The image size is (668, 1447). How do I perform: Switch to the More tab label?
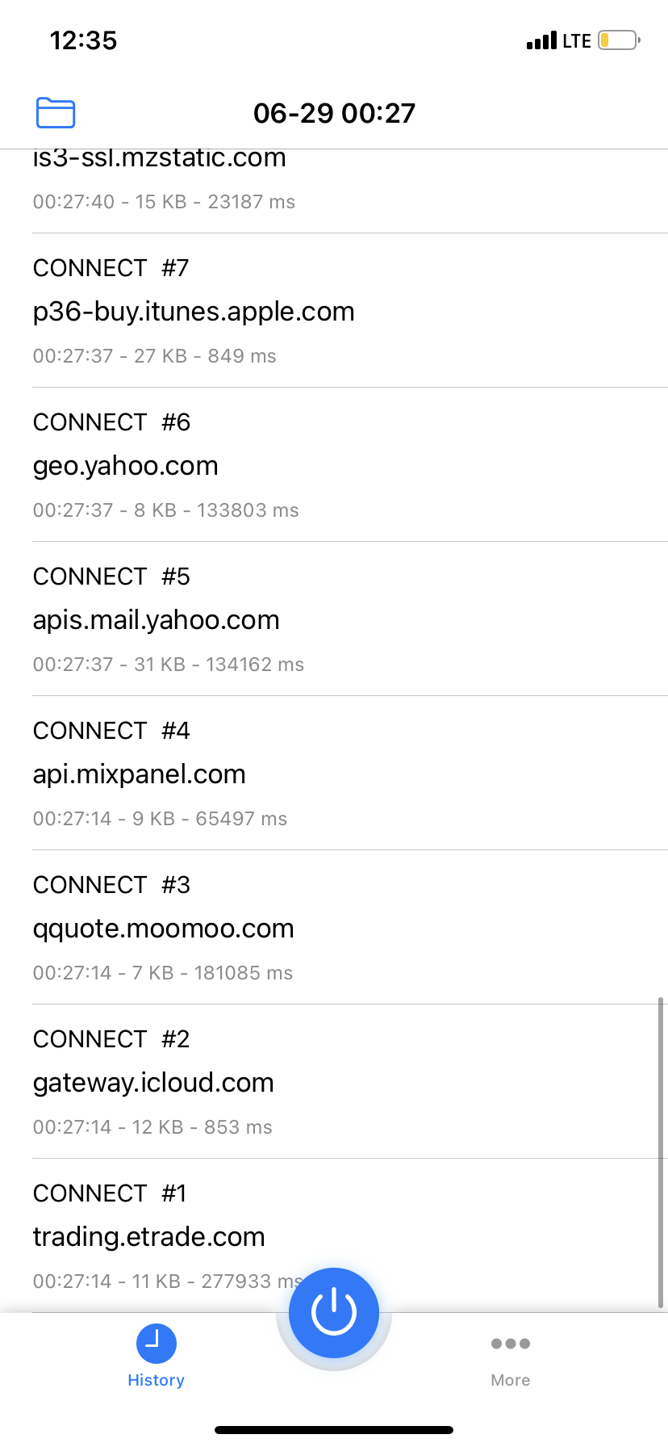click(511, 1380)
